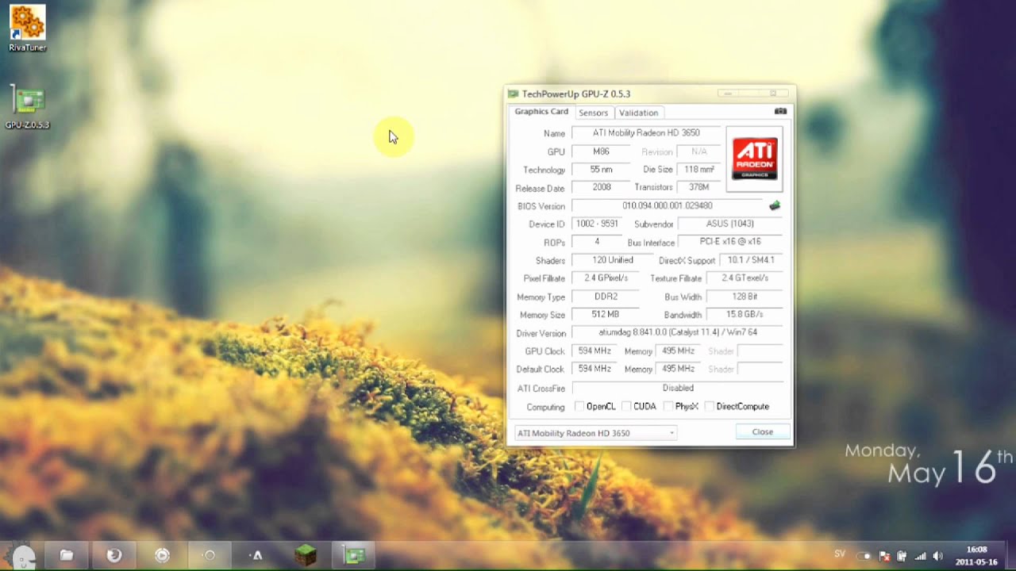Select the Default Clock value 594 MHz

click(595, 370)
